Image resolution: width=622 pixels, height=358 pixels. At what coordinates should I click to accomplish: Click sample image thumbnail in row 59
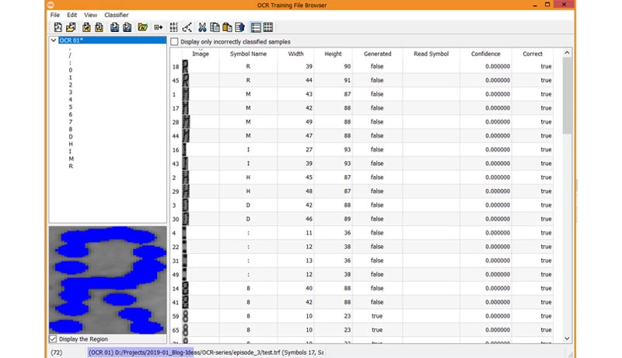point(185,316)
